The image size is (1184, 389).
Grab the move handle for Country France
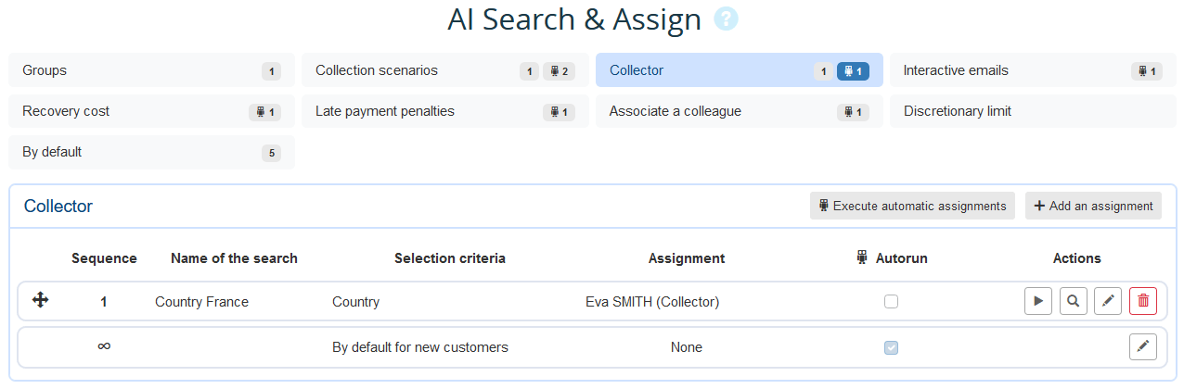[x=41, y=300]
